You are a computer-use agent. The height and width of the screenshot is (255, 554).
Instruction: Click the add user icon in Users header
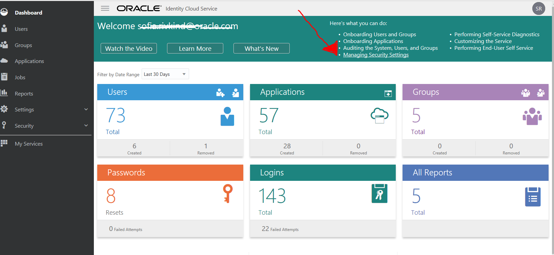(x=220, y=92)
